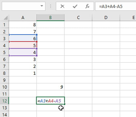Viewport: 136px width, 117px height.
Task: Confirm the formula with the checkmark icon
Action: click(75, 6)
